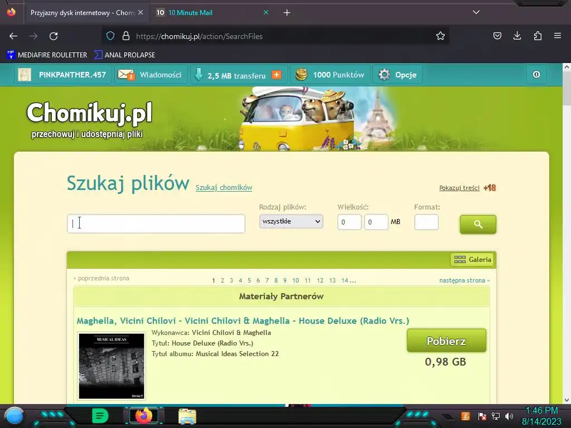
Task: Click the minimum Wielkość size field
Action: coord(349,222)
